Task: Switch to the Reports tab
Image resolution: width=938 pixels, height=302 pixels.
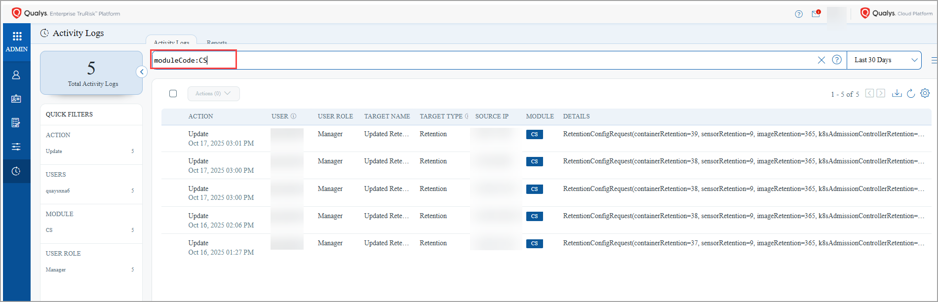Action: pos(217,42)
